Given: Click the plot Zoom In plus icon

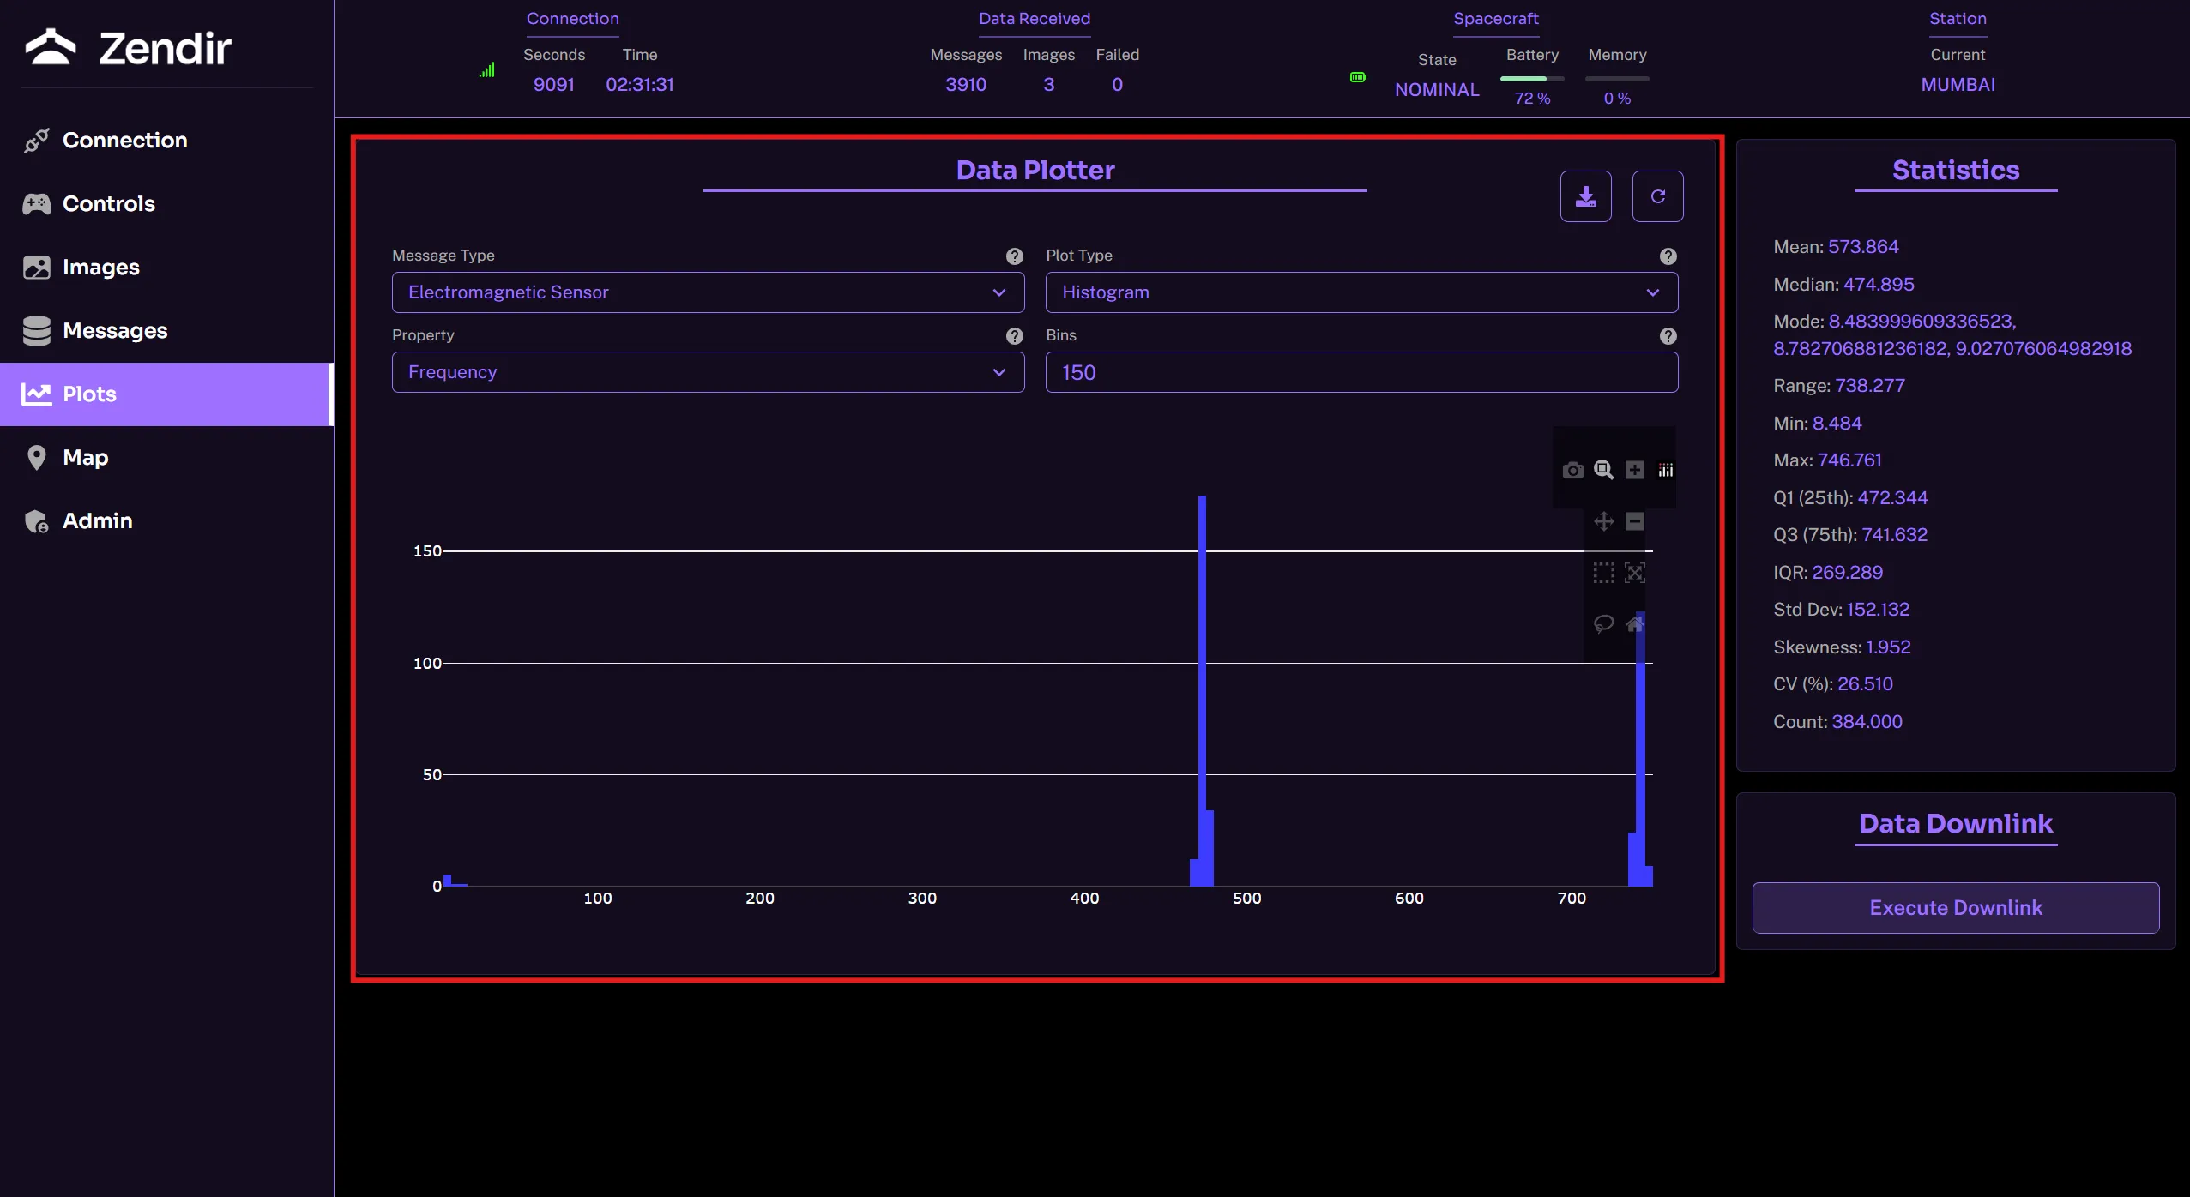Looking at the screenshot, I should tap(1635, 470).
